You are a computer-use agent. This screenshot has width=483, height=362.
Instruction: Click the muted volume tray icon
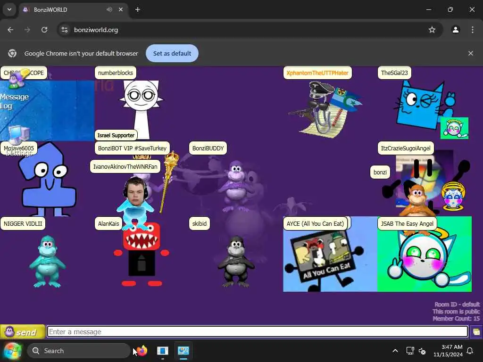[422, 351]
